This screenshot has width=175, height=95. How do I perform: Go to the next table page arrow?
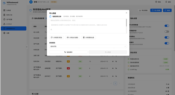pyautogui.click(x=119, y=83)
